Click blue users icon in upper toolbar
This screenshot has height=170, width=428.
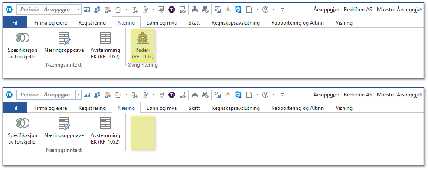pos(97,10)
